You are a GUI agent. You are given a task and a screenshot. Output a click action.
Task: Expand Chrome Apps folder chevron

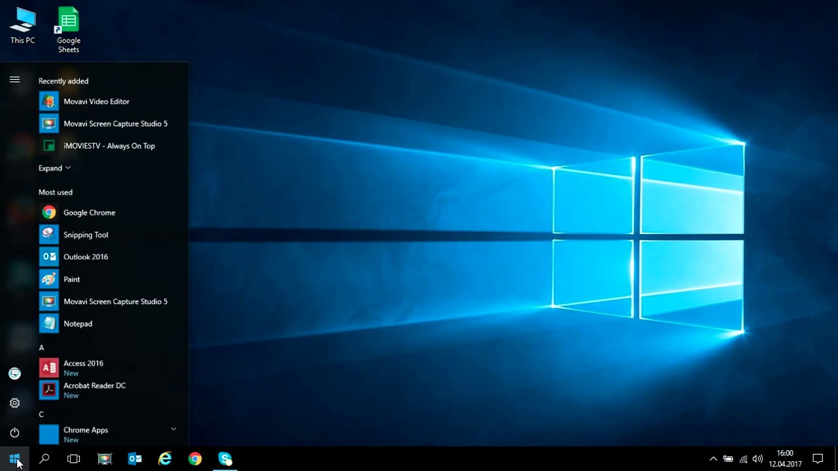point(173,429)
